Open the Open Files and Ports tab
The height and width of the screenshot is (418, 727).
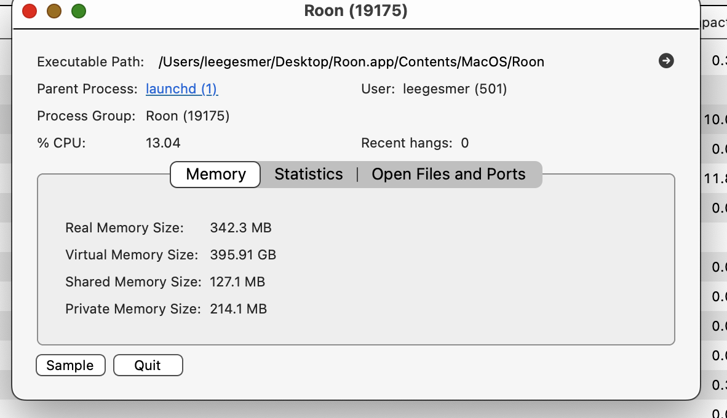448,175
